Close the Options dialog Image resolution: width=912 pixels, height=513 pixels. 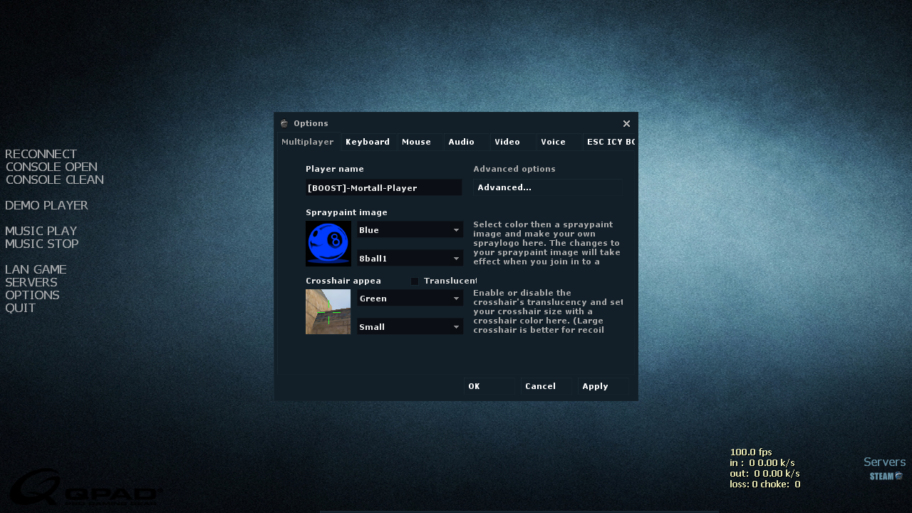626,123
